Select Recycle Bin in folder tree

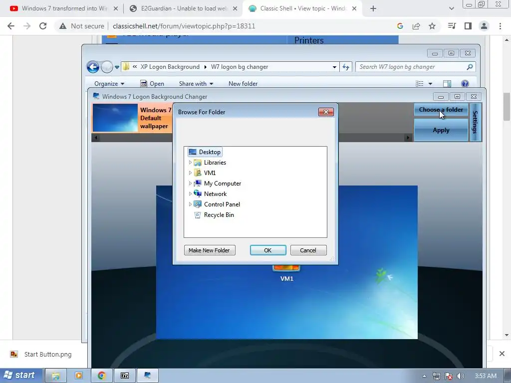pyautogui.click(x=214, y=215)
